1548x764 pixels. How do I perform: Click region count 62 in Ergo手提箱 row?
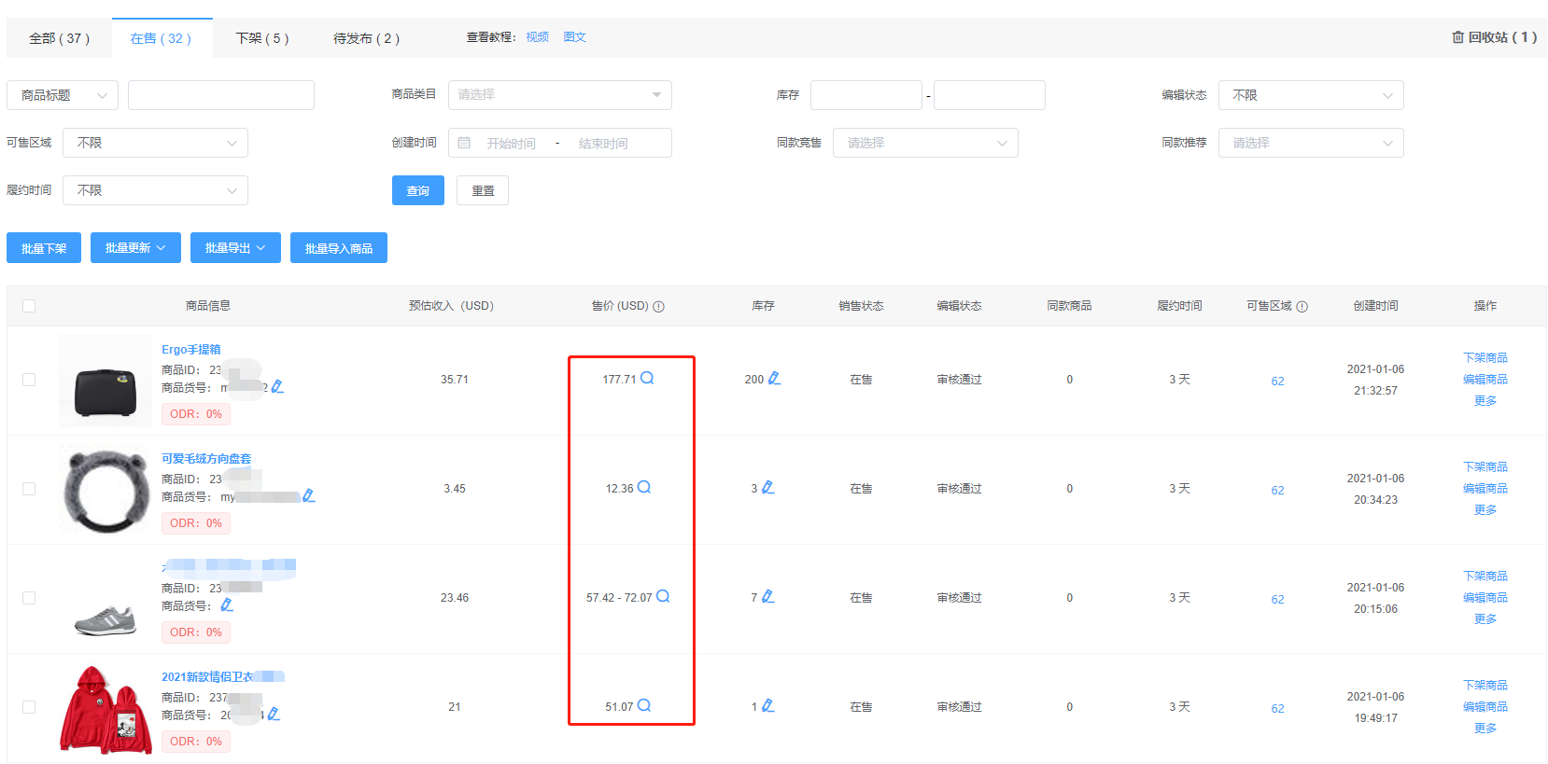click(x=1277, y=382)
